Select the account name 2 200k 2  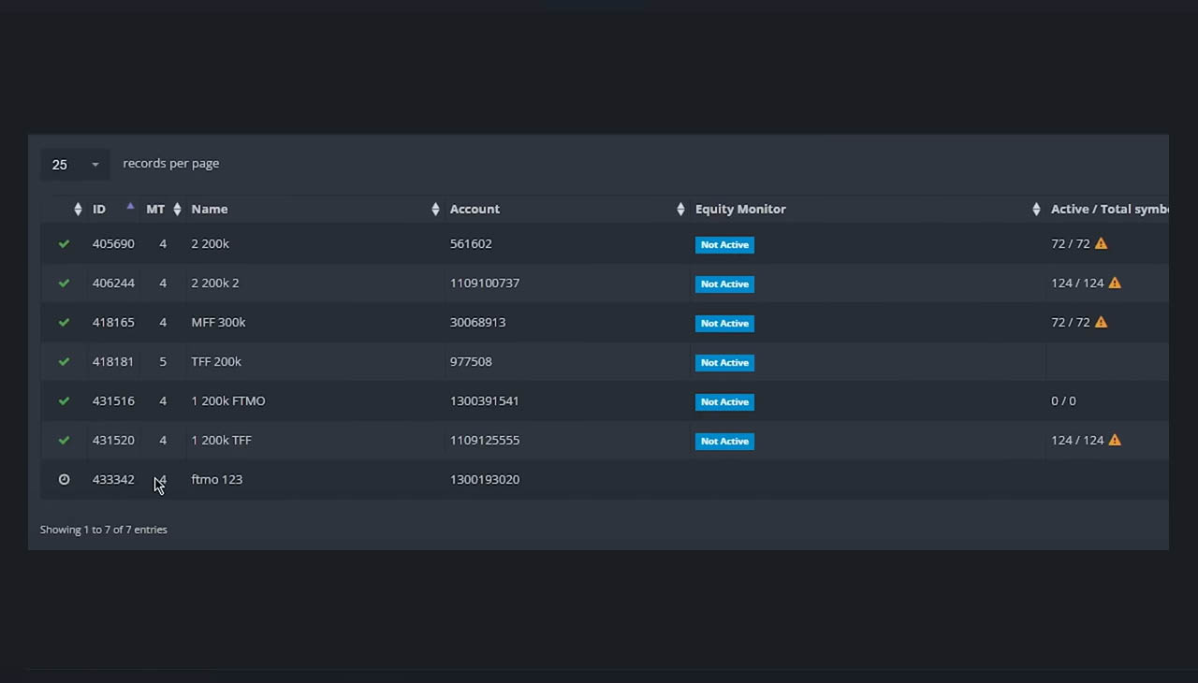(215, 283)
